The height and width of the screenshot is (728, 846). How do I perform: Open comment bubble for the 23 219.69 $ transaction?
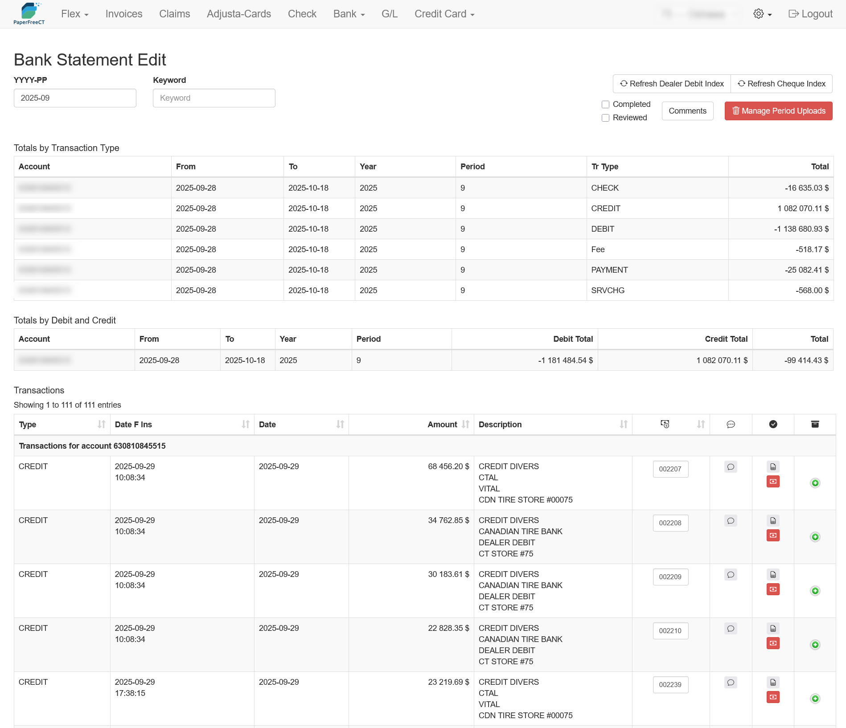tap(731, 683)
